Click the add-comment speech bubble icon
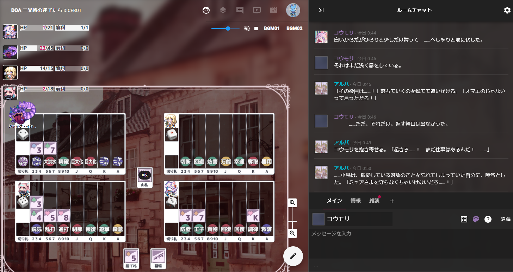 click(x=240, y=10)
